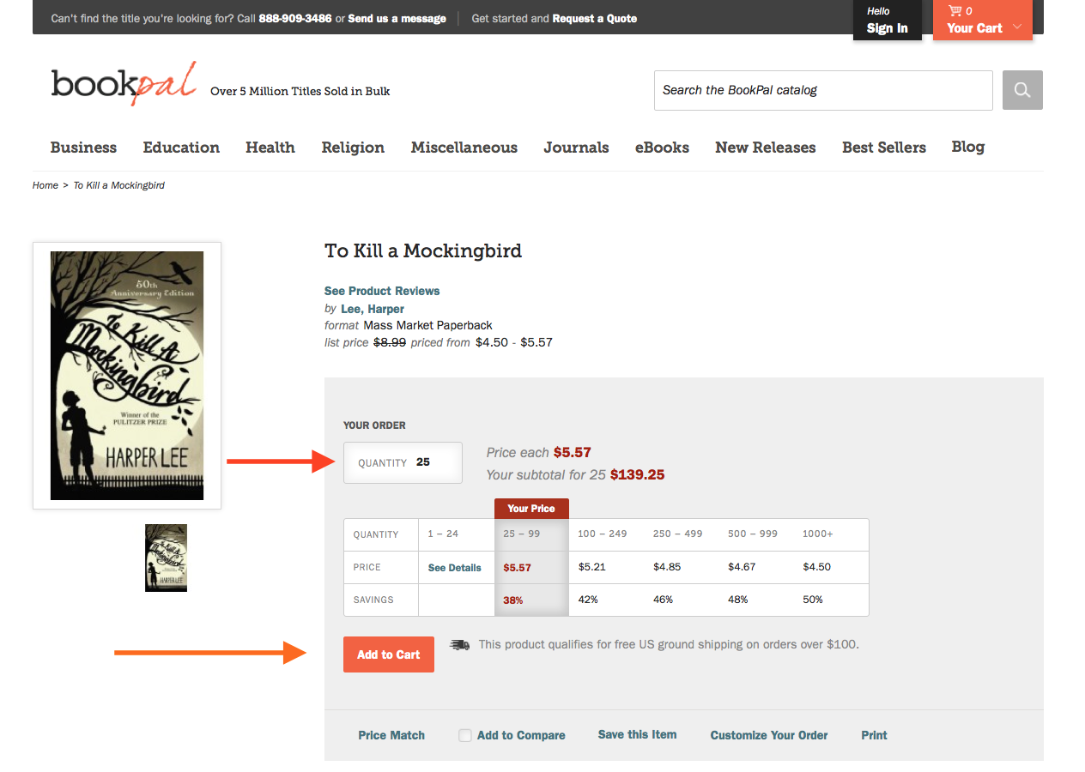Click the Mass Market Paperback format text

427,325
